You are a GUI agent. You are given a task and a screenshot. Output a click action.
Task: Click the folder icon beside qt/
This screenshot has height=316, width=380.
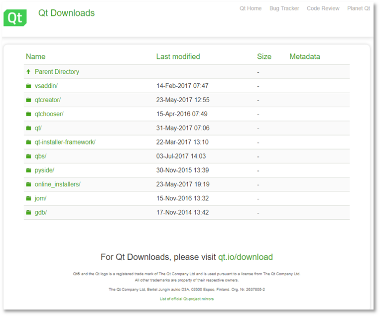click(28, 128)
